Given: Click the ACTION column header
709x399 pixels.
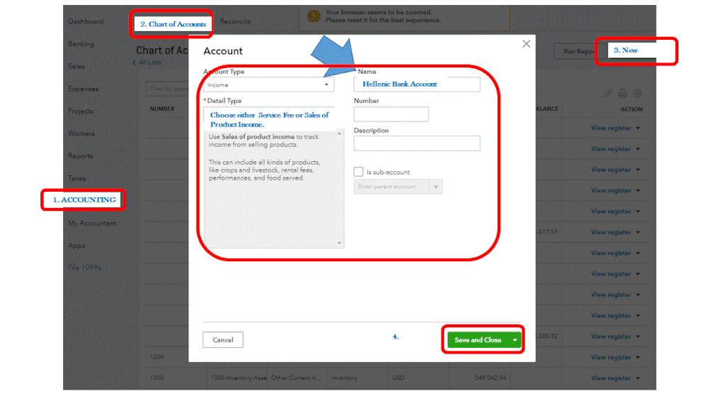Looking at the screenshot, I should [631, 109].
